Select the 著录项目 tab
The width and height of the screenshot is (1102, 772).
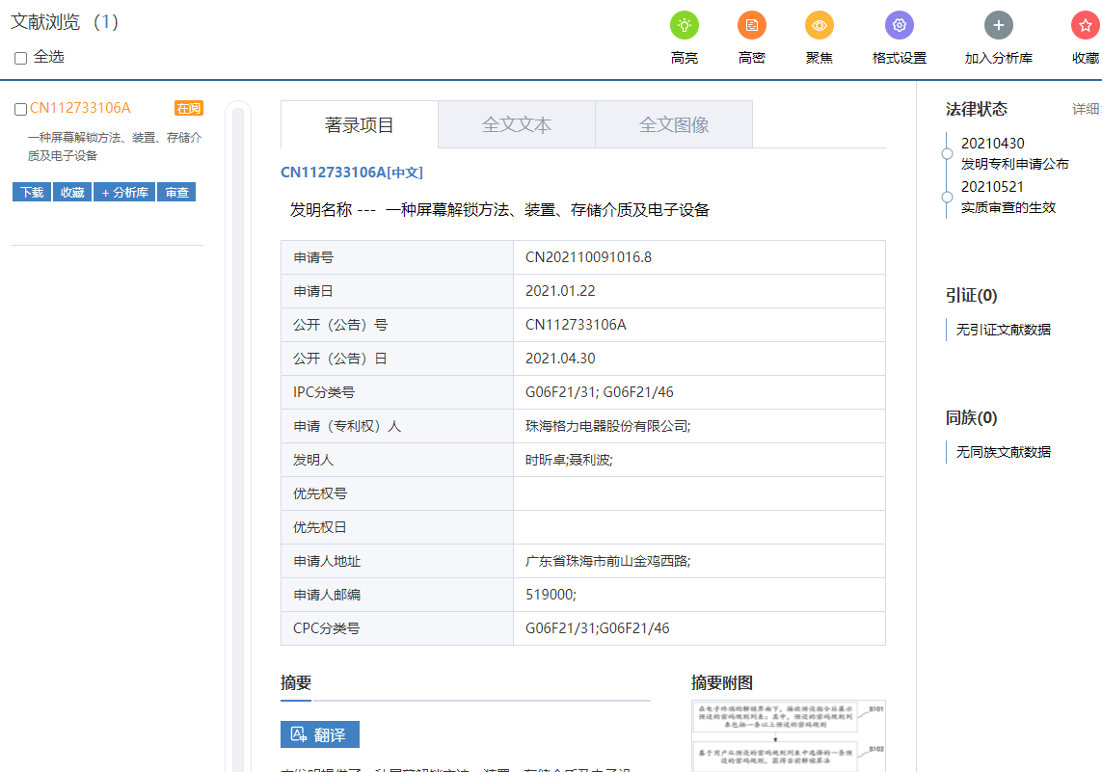pos(357,123)
